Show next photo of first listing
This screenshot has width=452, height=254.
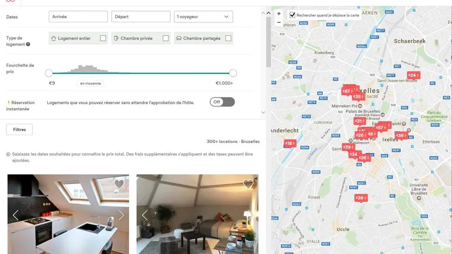[122, 215]
